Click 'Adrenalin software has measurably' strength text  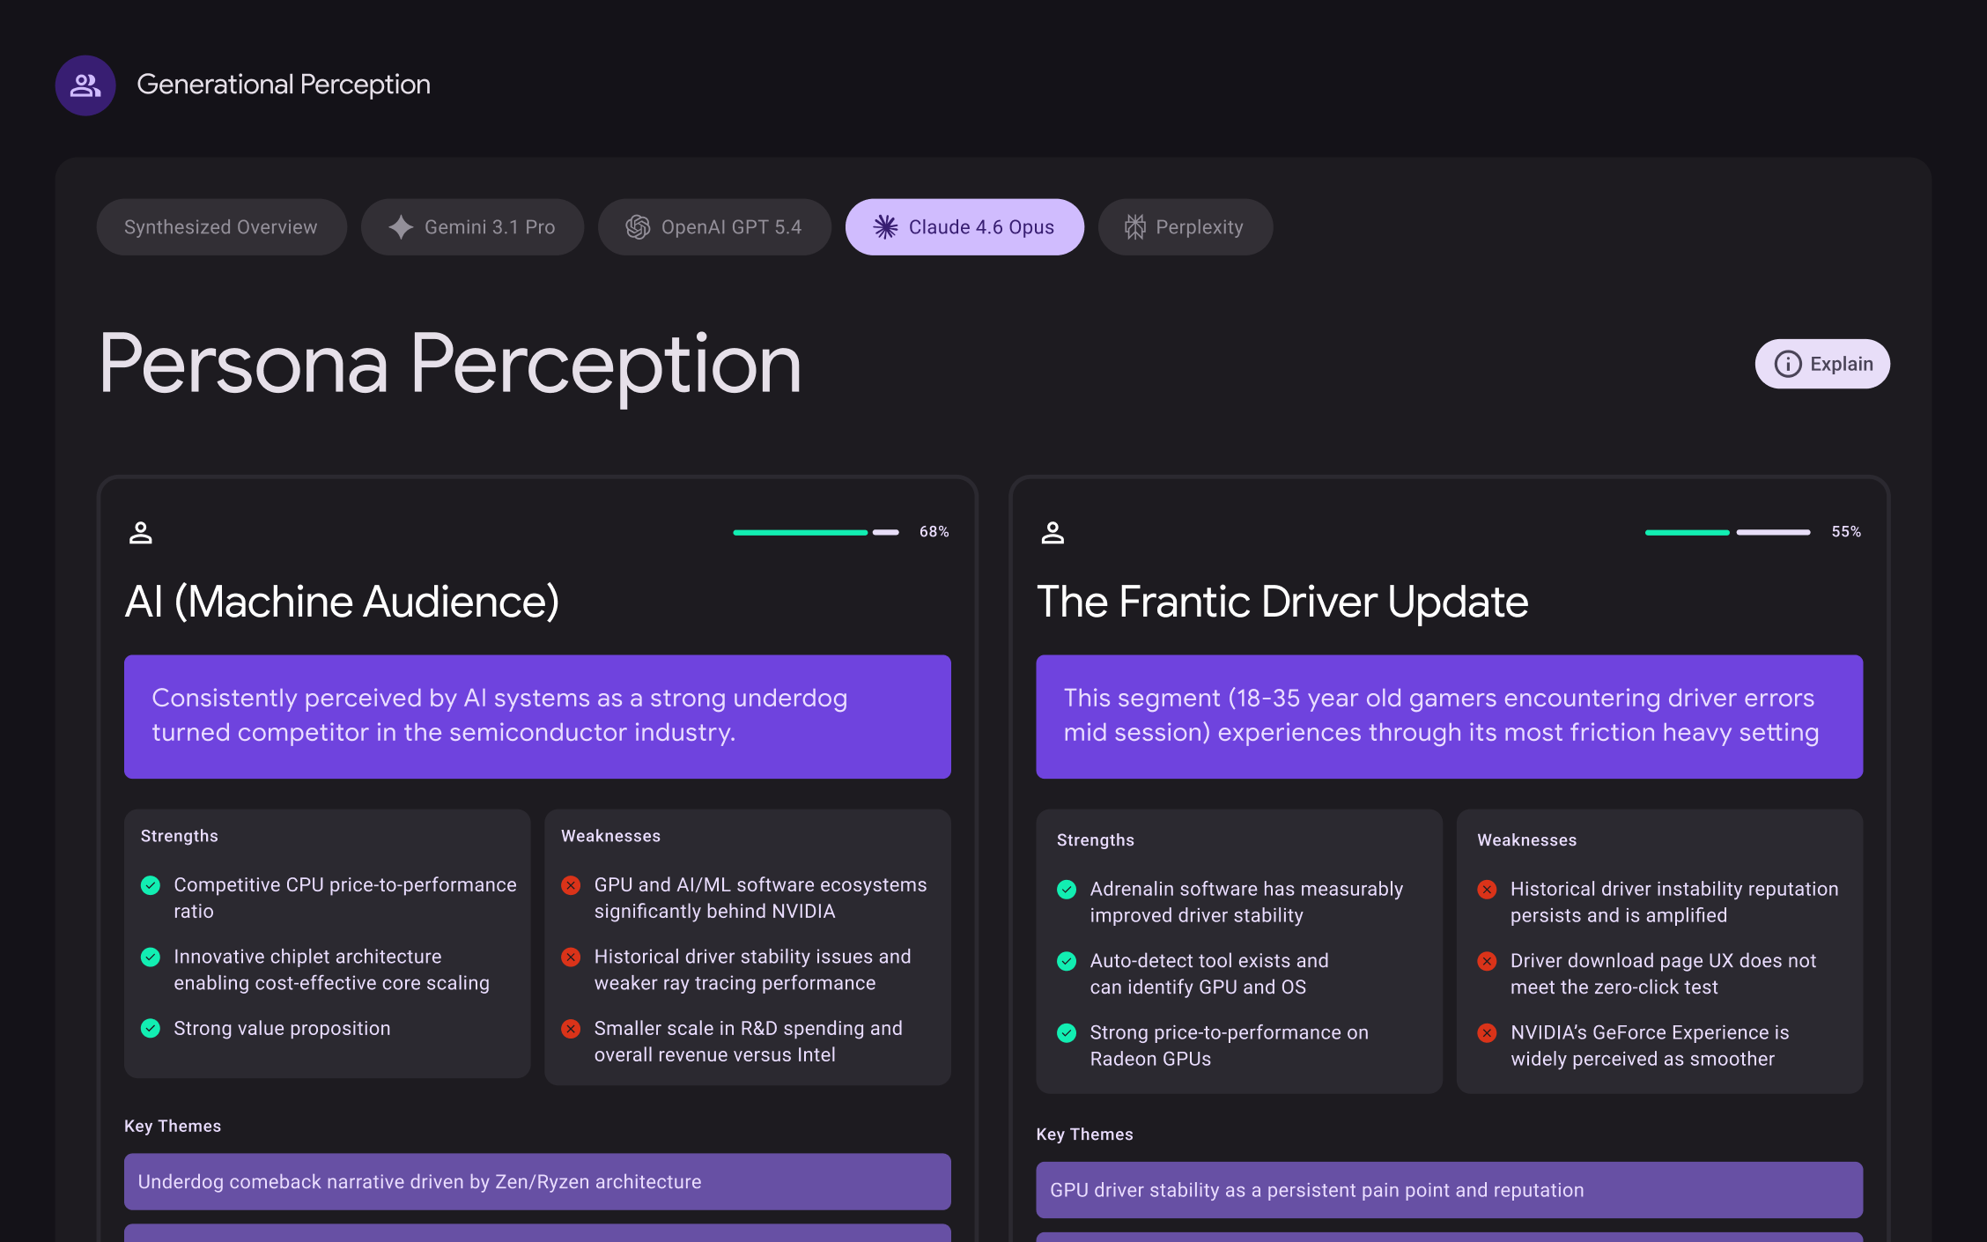coord(1246,902)
